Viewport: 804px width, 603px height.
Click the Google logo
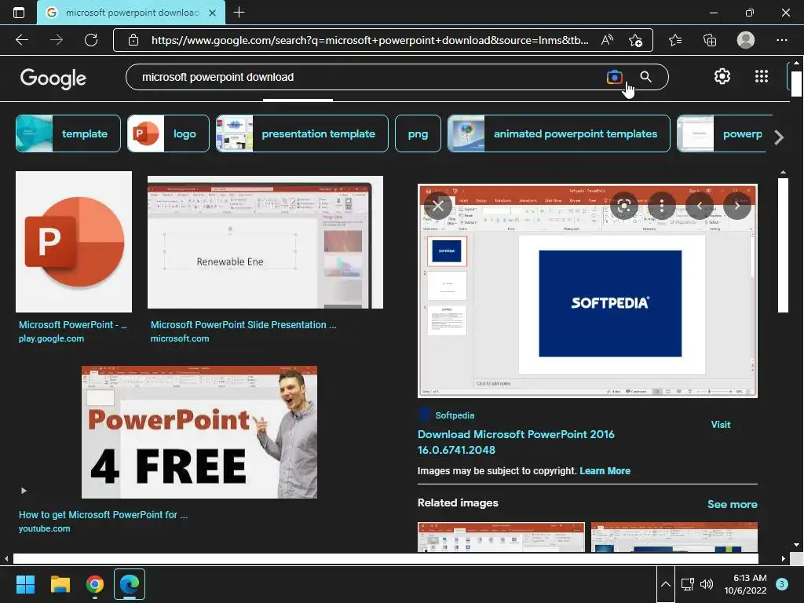pyautogui.click(x=53, y=78)
